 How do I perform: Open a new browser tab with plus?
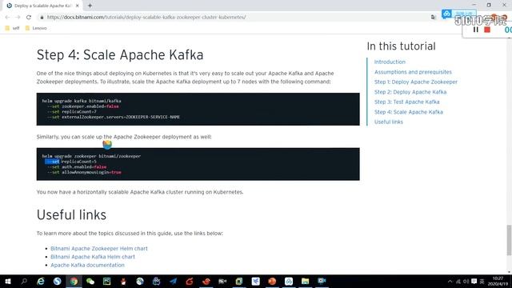tap(90, 6)
